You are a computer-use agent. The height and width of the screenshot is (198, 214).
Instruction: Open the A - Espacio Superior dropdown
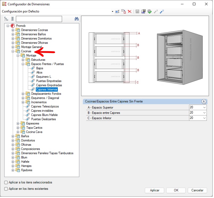tap(204, 107)
